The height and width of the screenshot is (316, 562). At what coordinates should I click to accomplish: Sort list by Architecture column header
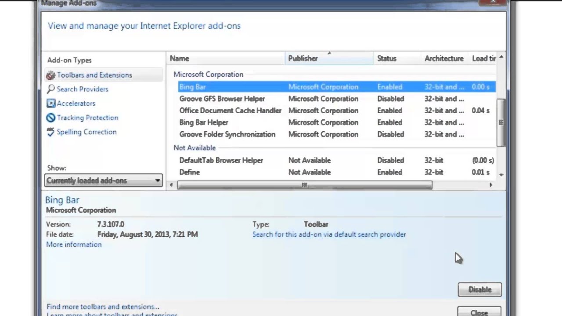(444, 58)
